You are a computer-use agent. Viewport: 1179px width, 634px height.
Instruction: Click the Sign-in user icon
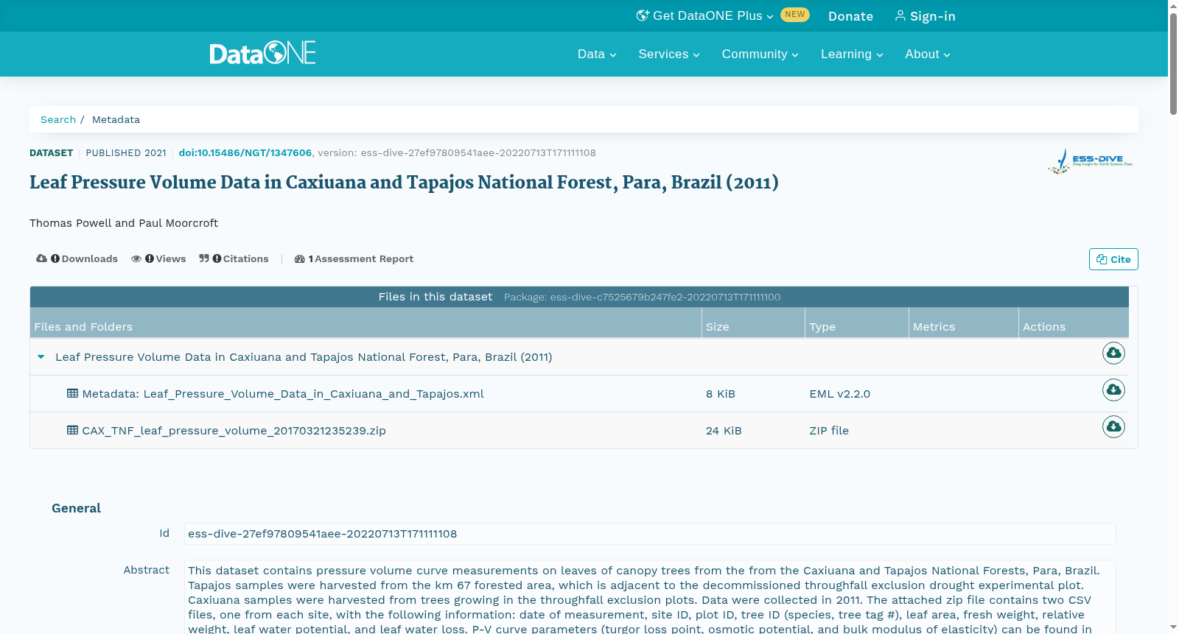[900, 15]
